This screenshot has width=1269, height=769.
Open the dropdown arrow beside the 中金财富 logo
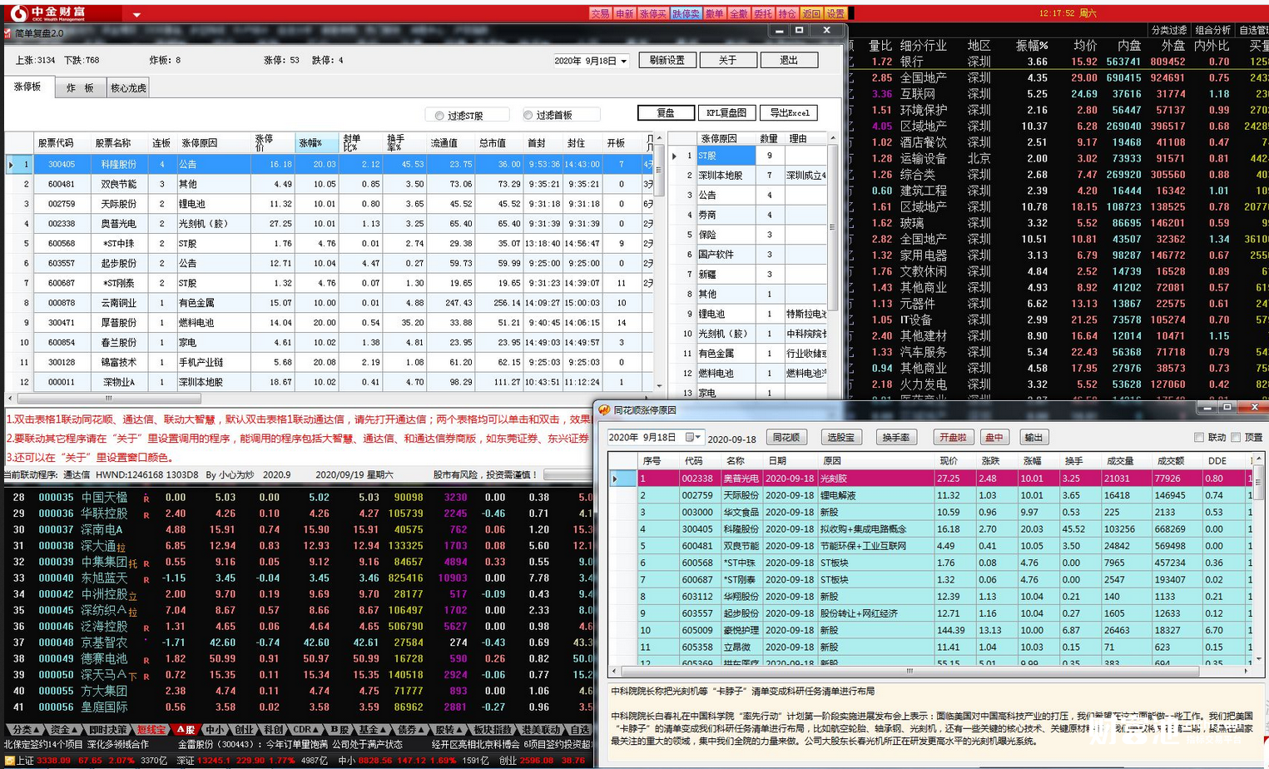[136, 14]
